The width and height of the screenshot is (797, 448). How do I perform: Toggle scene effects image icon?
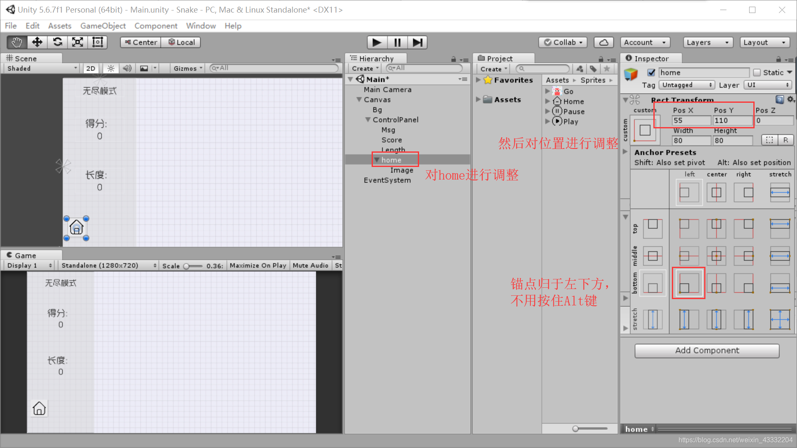(144, 68)
